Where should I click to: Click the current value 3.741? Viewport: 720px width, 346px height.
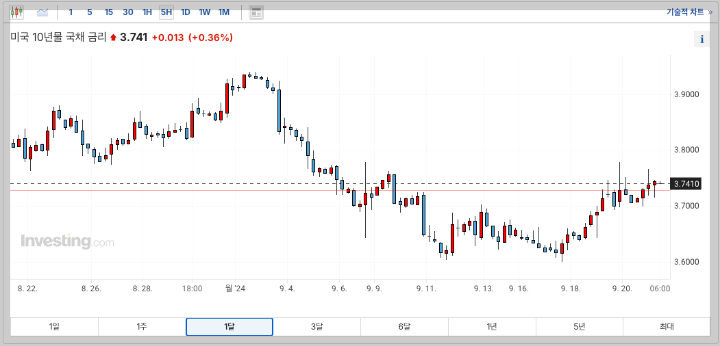[134, 38]
